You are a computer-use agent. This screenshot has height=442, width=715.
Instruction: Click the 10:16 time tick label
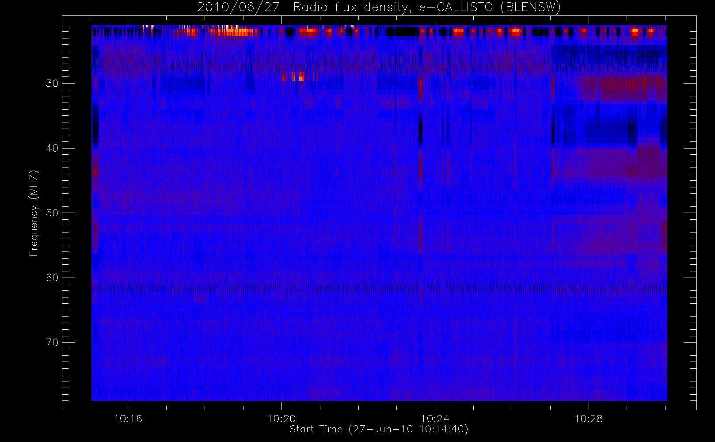pyautogui.click(x=128, y=418)
